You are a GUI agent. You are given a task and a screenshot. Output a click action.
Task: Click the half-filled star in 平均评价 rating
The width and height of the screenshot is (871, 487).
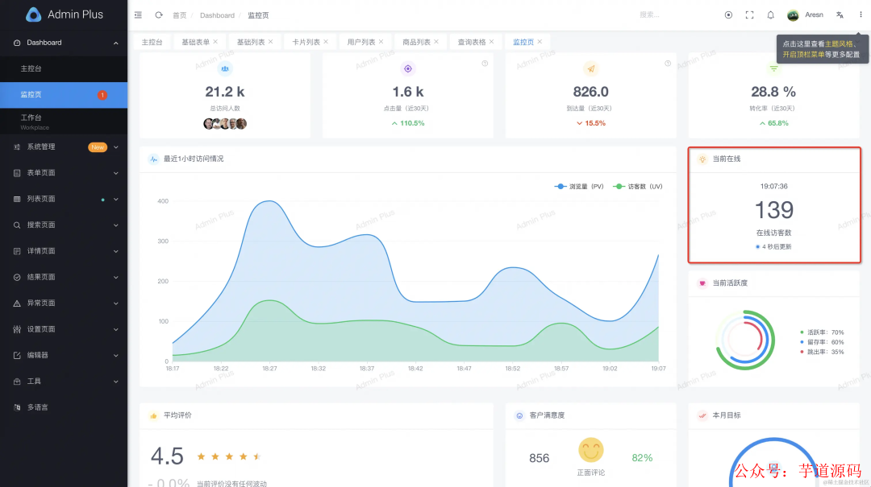point(256,456)
